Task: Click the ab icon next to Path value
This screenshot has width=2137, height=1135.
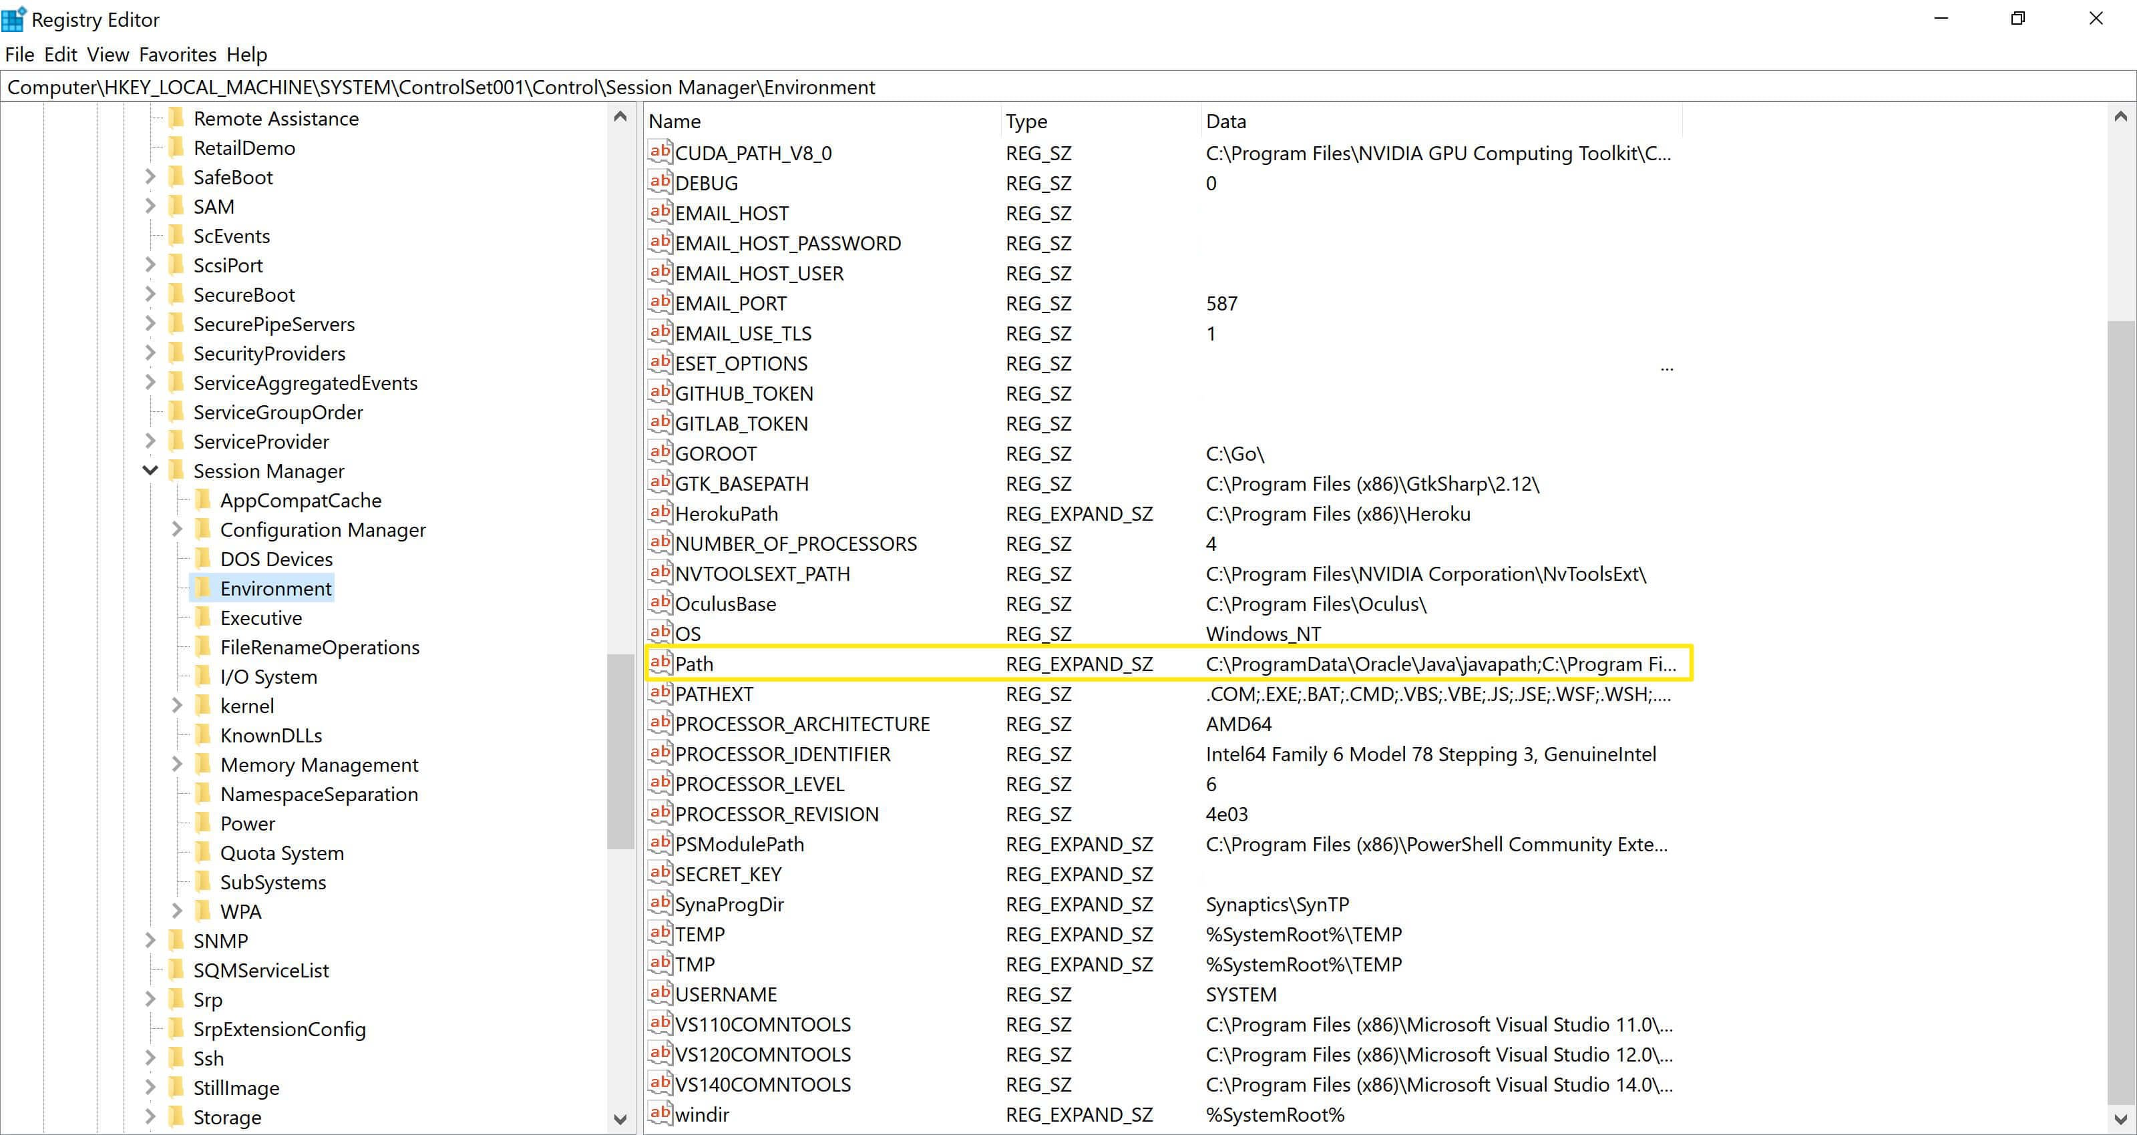Action: (x=660, y=663)
